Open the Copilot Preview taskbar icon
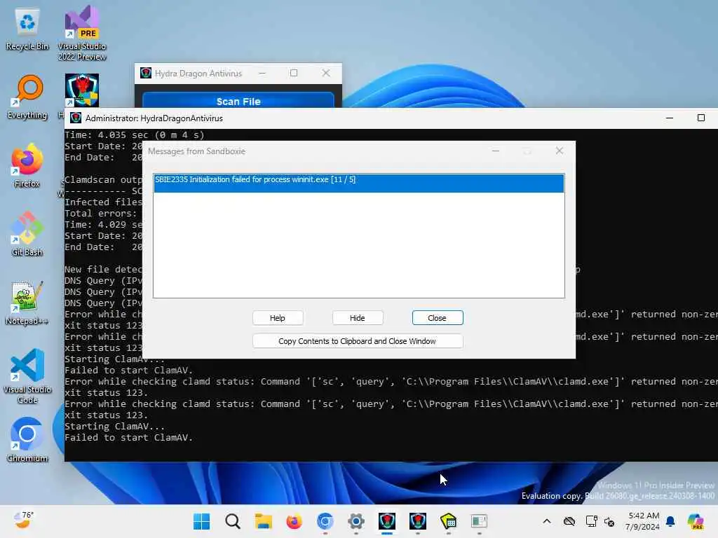The height and width of the screenshot is (538, 718). pyautogui.click(x=696, y=521)
